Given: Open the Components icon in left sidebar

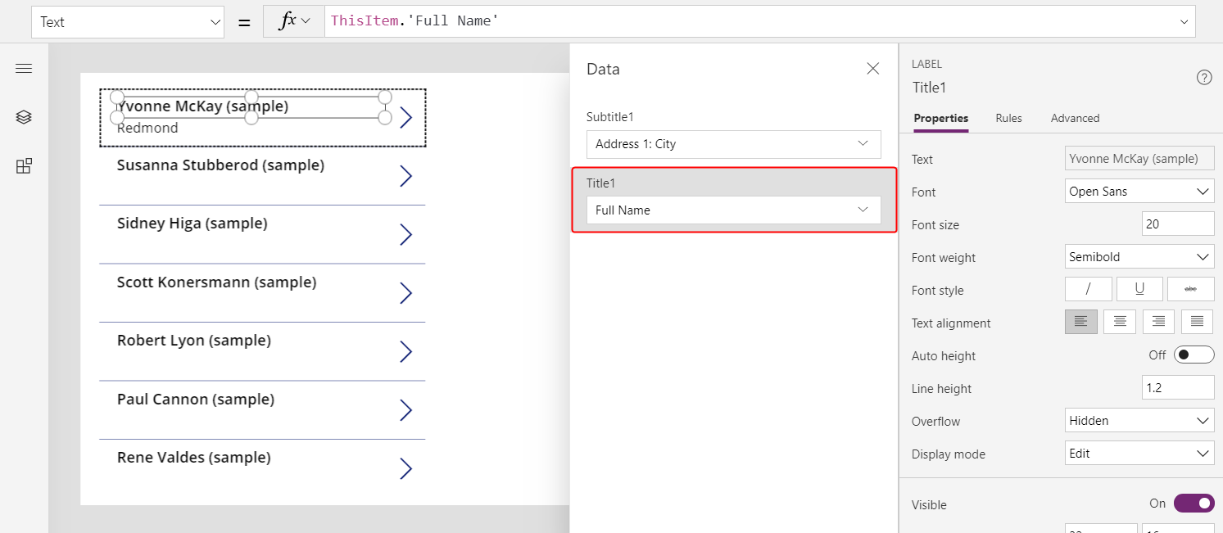Looking at the screenshot, I should [24, 166].
